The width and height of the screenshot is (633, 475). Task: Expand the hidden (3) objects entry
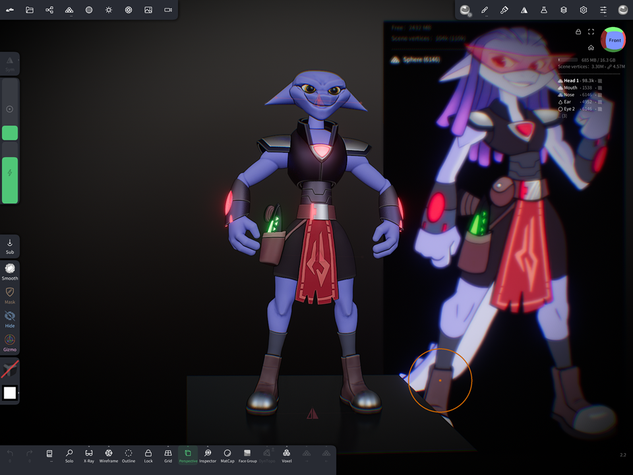pyautogui.click(x=562, y=116)
